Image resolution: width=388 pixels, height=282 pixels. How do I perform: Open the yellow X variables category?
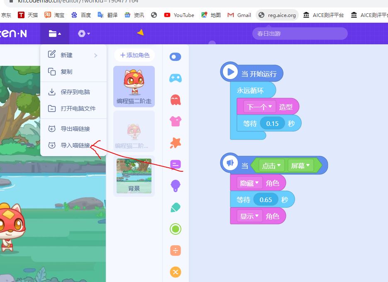coord(176,272)
